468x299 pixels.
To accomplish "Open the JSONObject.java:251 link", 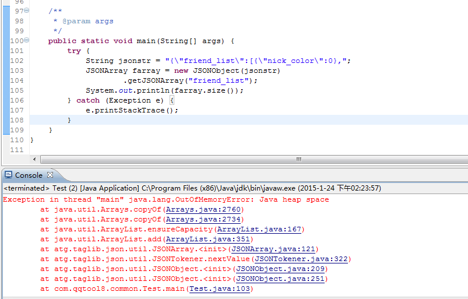I will click(x=280, y=279).
